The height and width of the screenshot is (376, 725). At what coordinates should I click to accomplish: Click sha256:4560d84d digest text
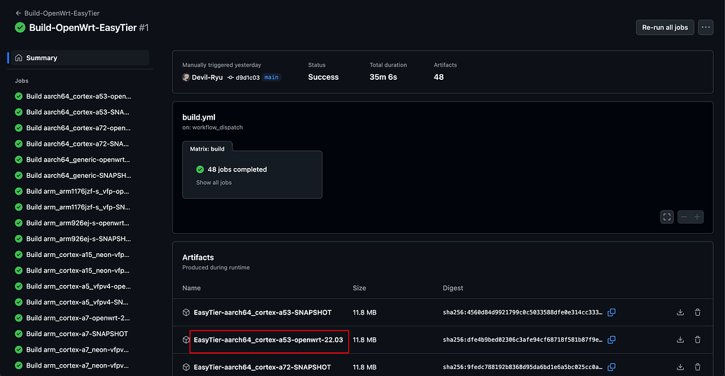pyautogui.click(x=523, y=313)
